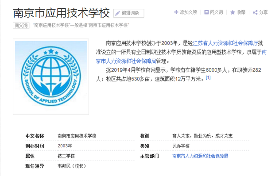The height and width of the screenshot is (176, 279).
Task: Open the 同义词 link in top toolbar
Action: 217,12
